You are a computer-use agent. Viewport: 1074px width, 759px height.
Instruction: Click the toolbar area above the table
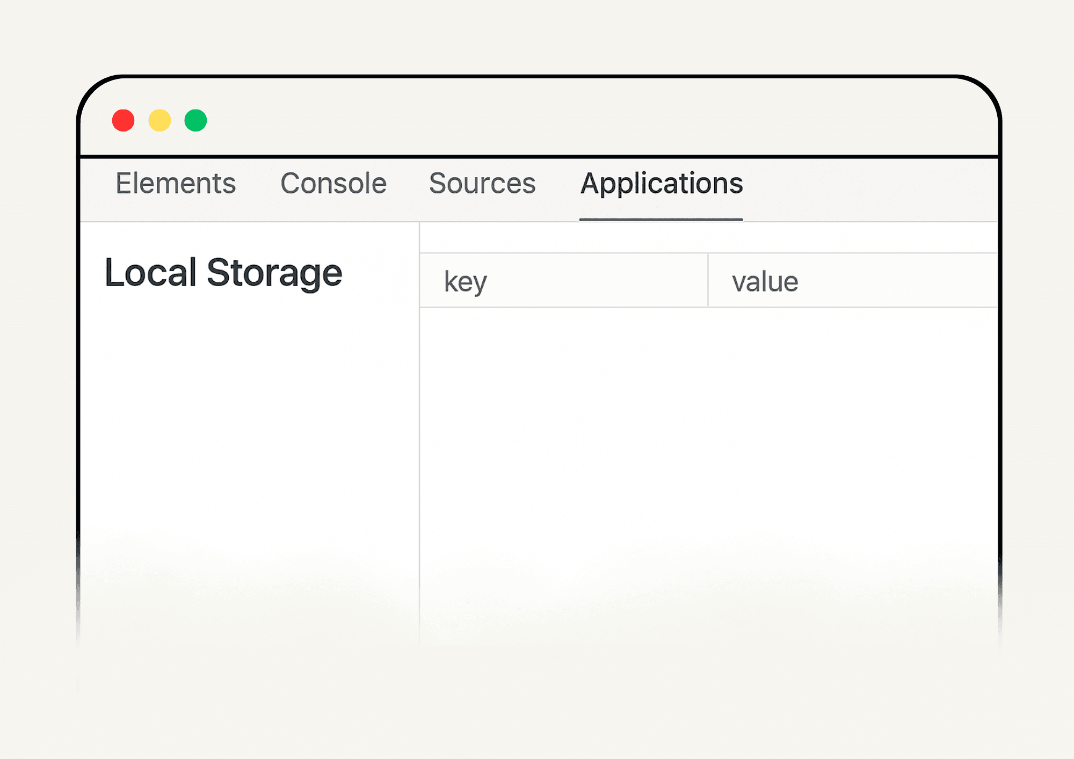[698, 239]
